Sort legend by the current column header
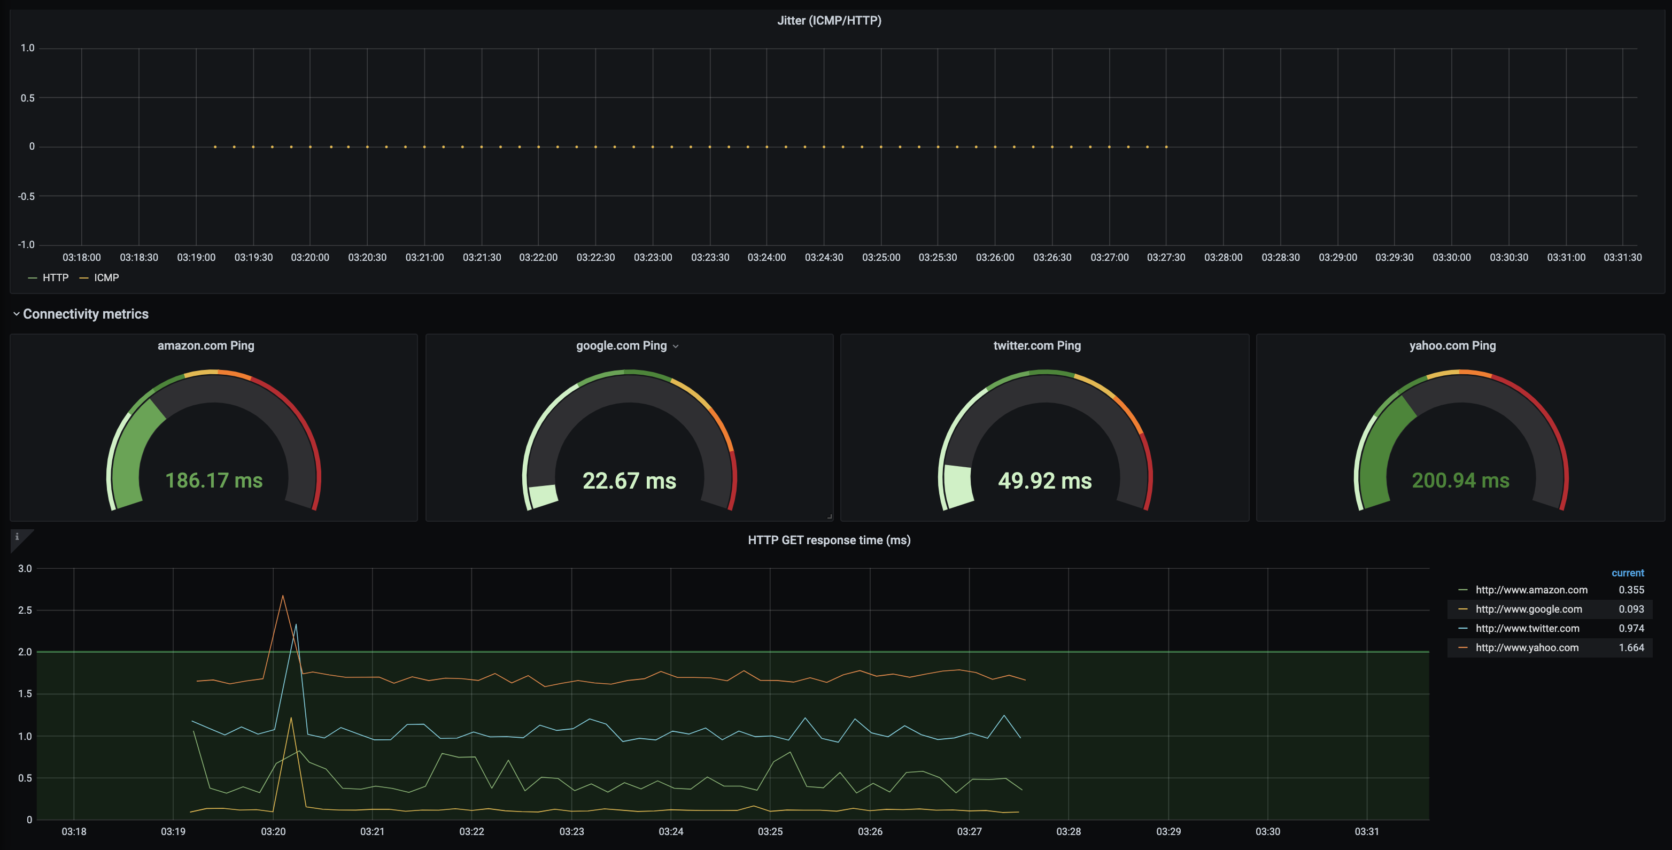Screen dimensions: 1672x850 (x=1627, y=573)
